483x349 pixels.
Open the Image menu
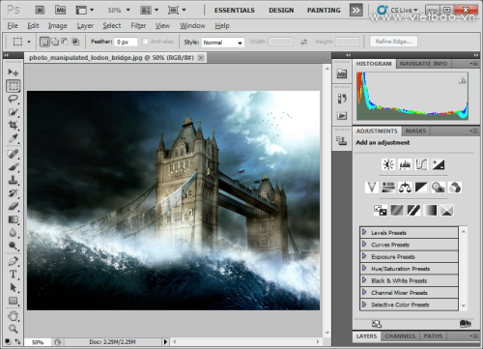click(58, 25)
